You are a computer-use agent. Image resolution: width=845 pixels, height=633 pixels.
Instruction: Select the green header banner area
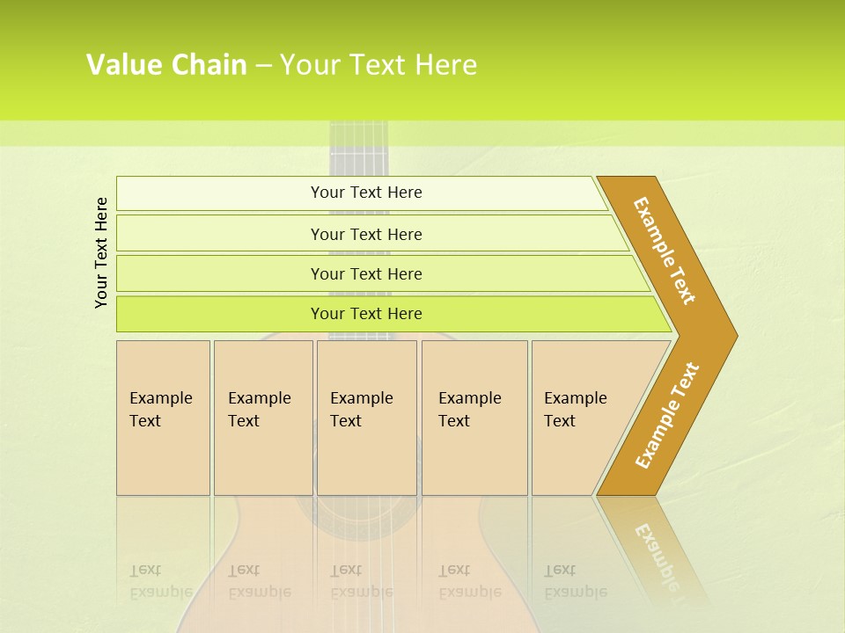pyautogui.click(x=422, y=61)
